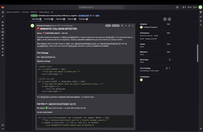This screenshot has height=132, width=203.
Task: Open Plan section icon in sidebar
Action: [x=3, y=25]
